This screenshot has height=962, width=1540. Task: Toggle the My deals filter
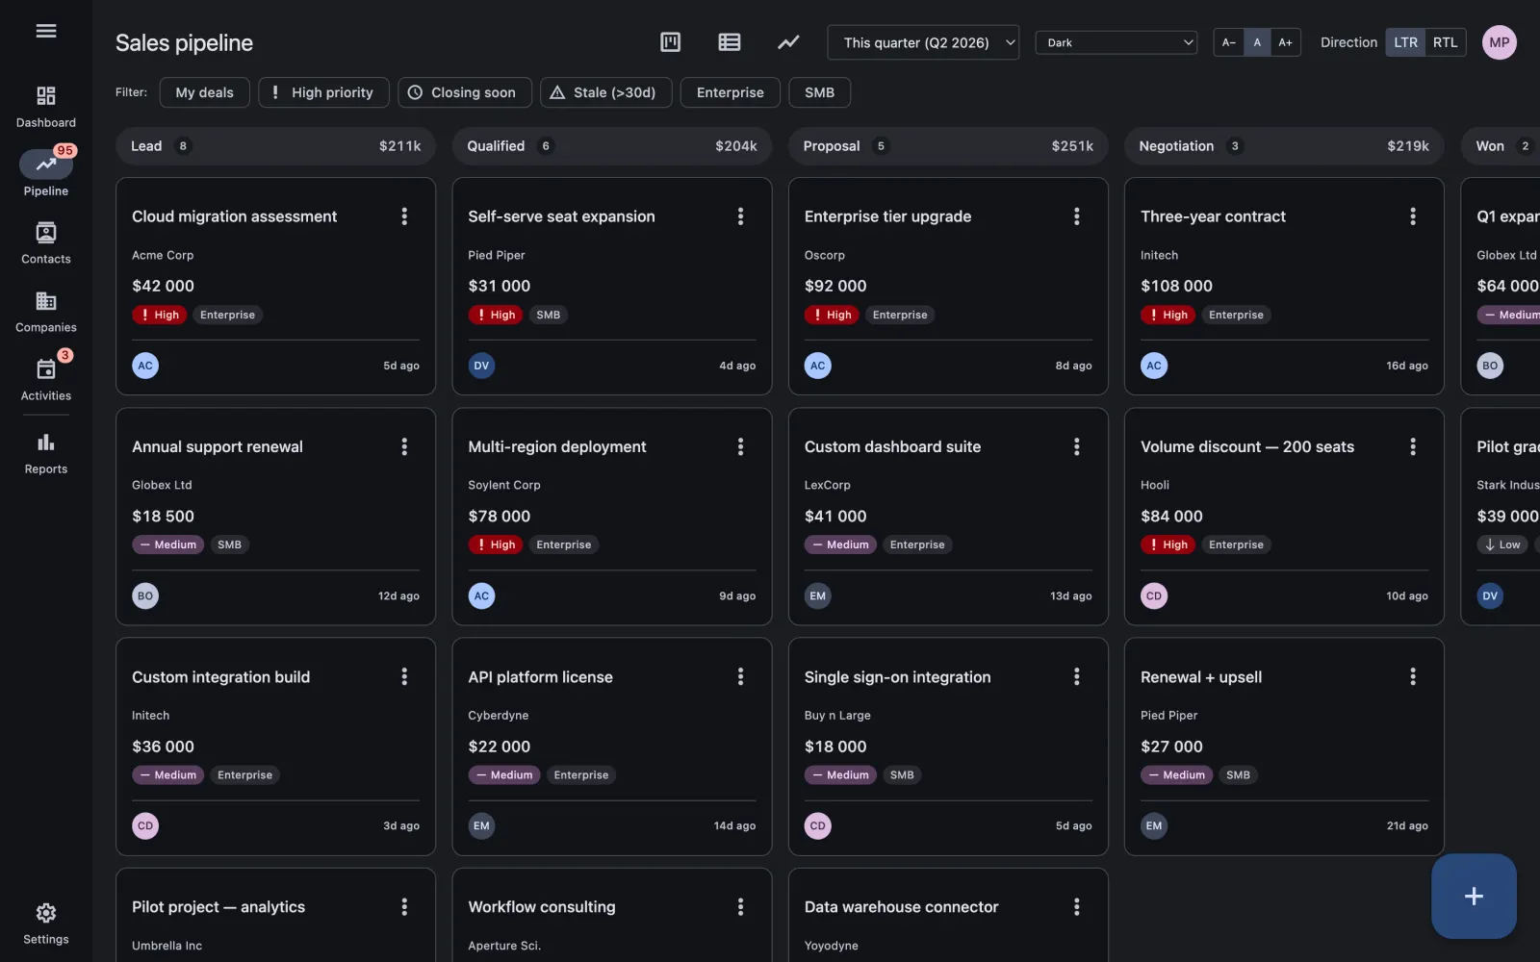click(204, 92)
